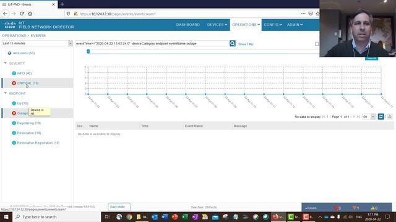Open Chrome from the taskbar
This screenshot has height=222, width=396.
point(129,216)
